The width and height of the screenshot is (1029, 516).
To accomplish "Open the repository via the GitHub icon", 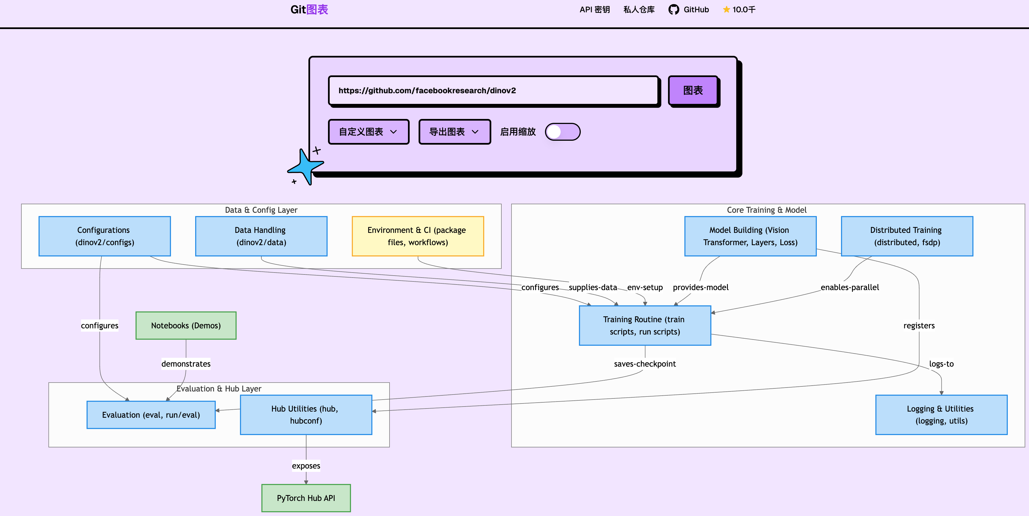I will [x=688, y=9].
